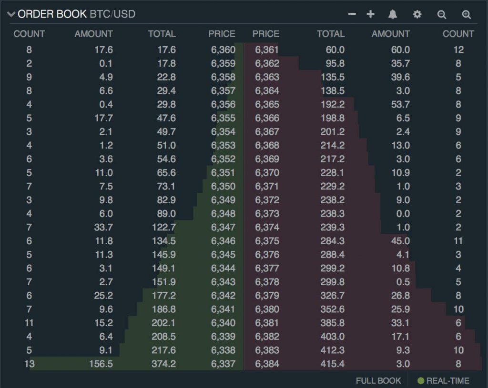Click the plus icon to increase precision
The height and width of the screenshot is (388, 488).
(370, 14)
